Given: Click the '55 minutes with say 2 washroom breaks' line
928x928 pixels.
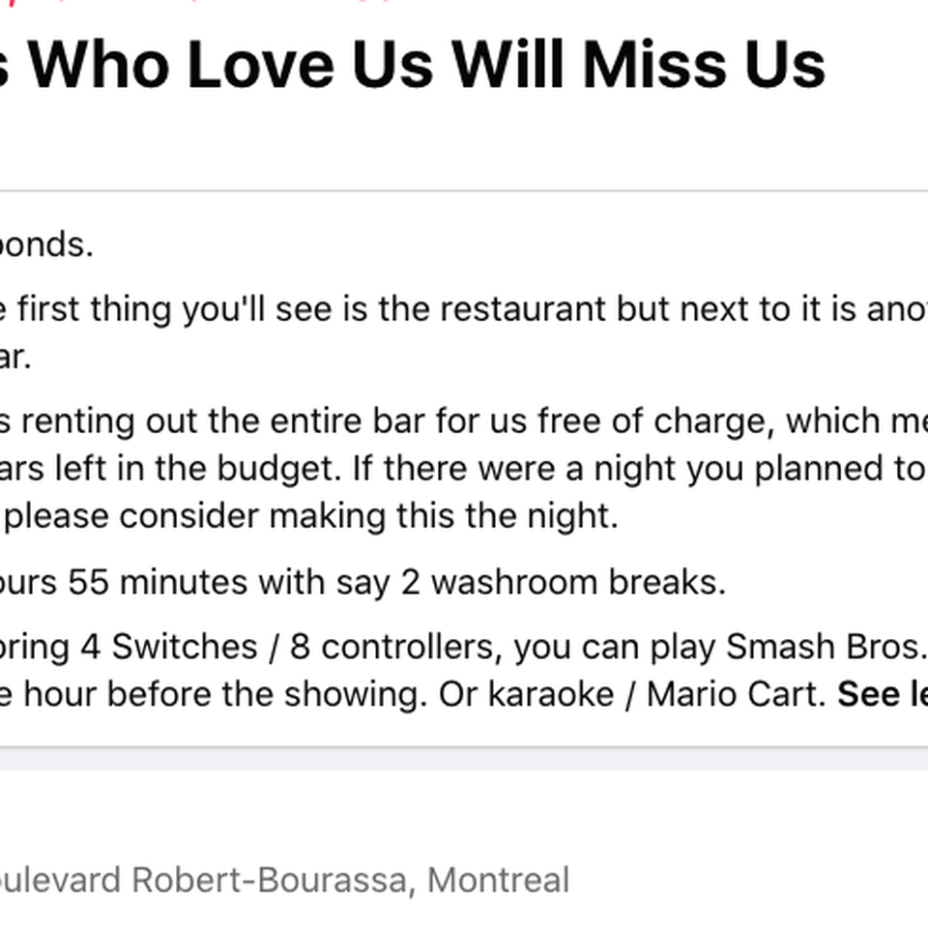Looking at the screenshot, I should click(362, 582).
